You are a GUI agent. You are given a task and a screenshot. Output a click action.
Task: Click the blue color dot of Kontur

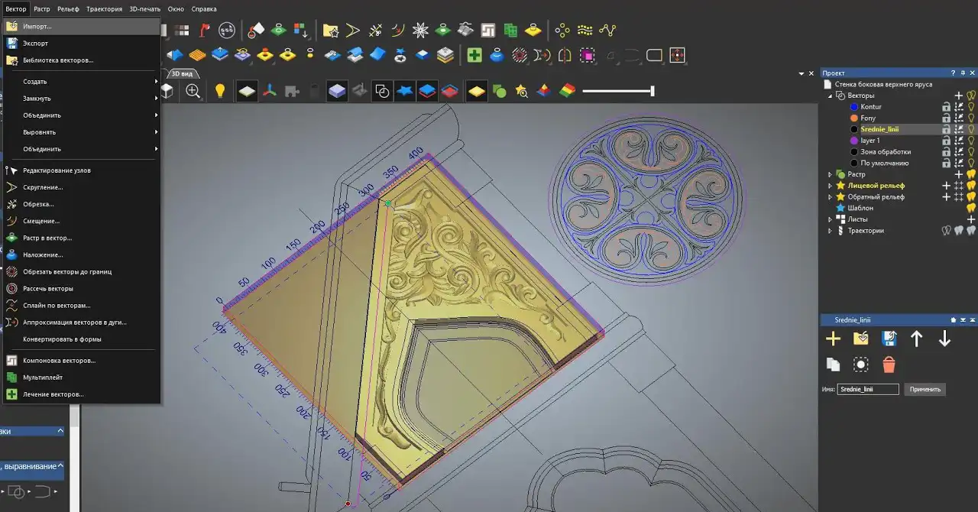[x=854, y=107]
